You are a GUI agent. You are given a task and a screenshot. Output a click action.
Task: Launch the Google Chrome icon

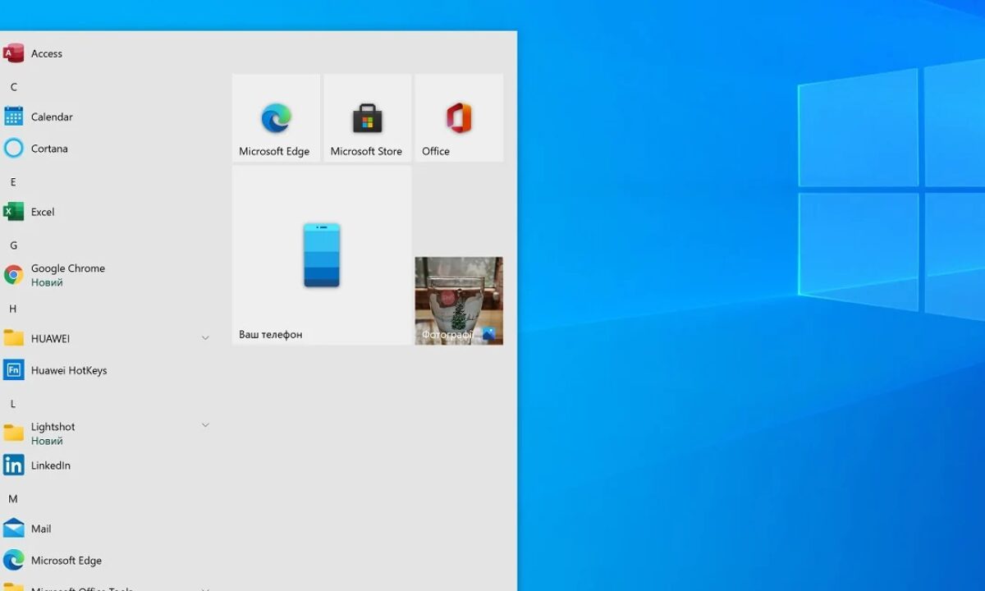[x=13, y=275]
